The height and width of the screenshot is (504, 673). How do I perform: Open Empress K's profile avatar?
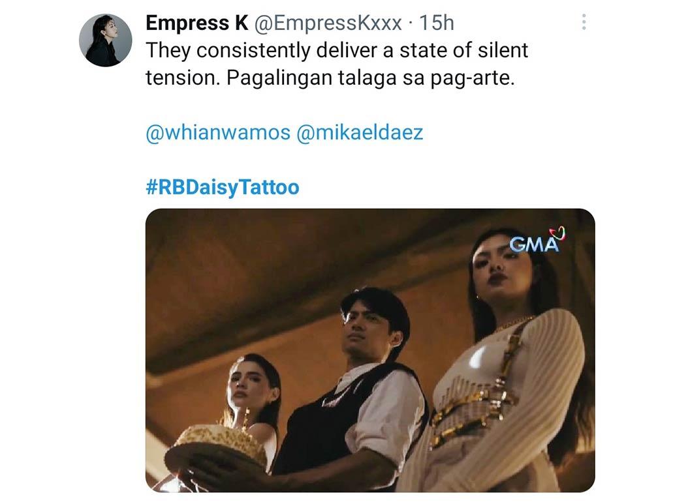[106, 40]
